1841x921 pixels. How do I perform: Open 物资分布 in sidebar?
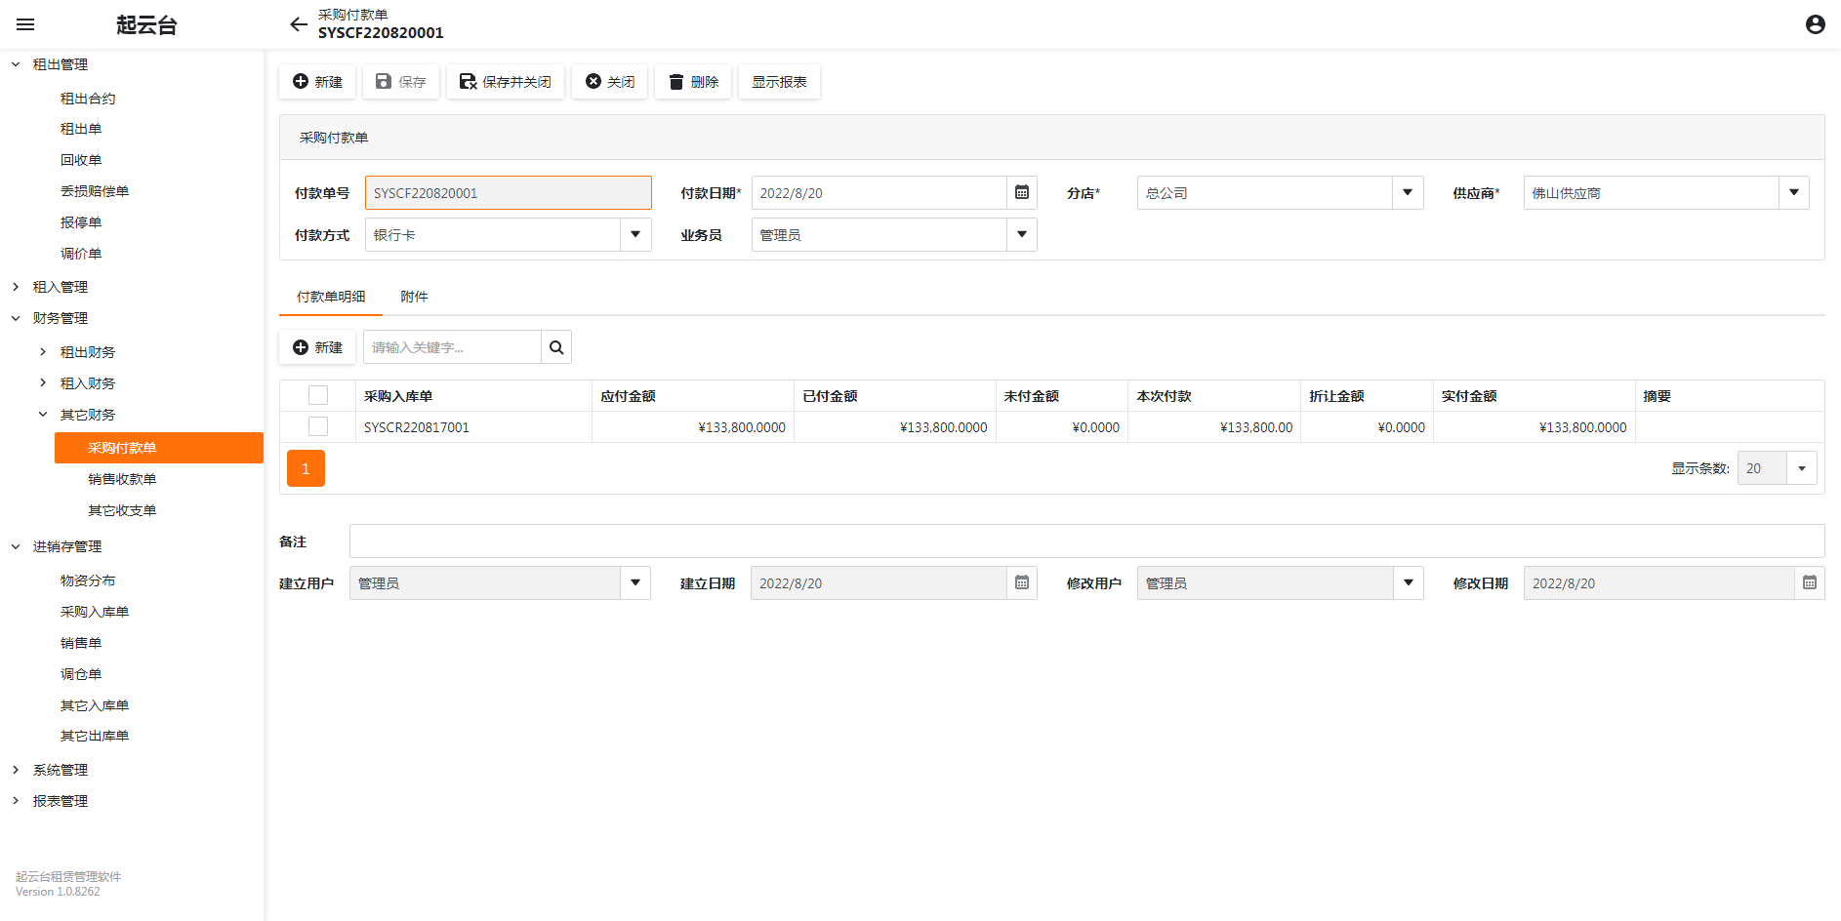[x=88, y=581]
